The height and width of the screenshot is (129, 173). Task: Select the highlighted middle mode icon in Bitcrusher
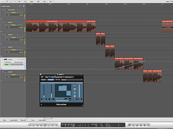click(75, 93)
